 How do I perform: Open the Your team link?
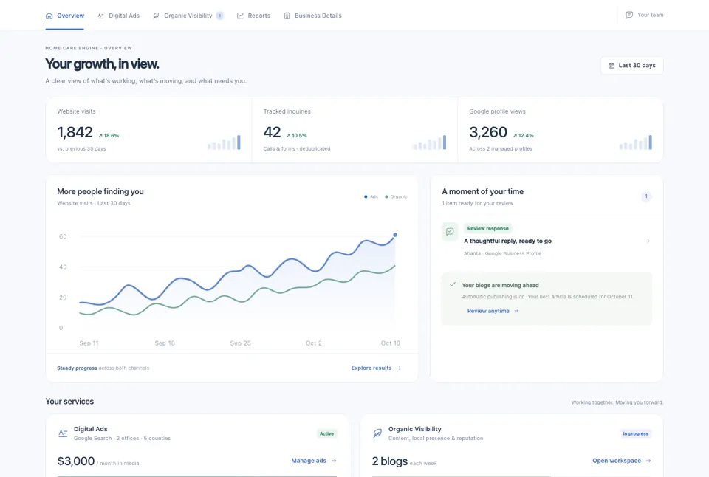click(x=644, y=15)
